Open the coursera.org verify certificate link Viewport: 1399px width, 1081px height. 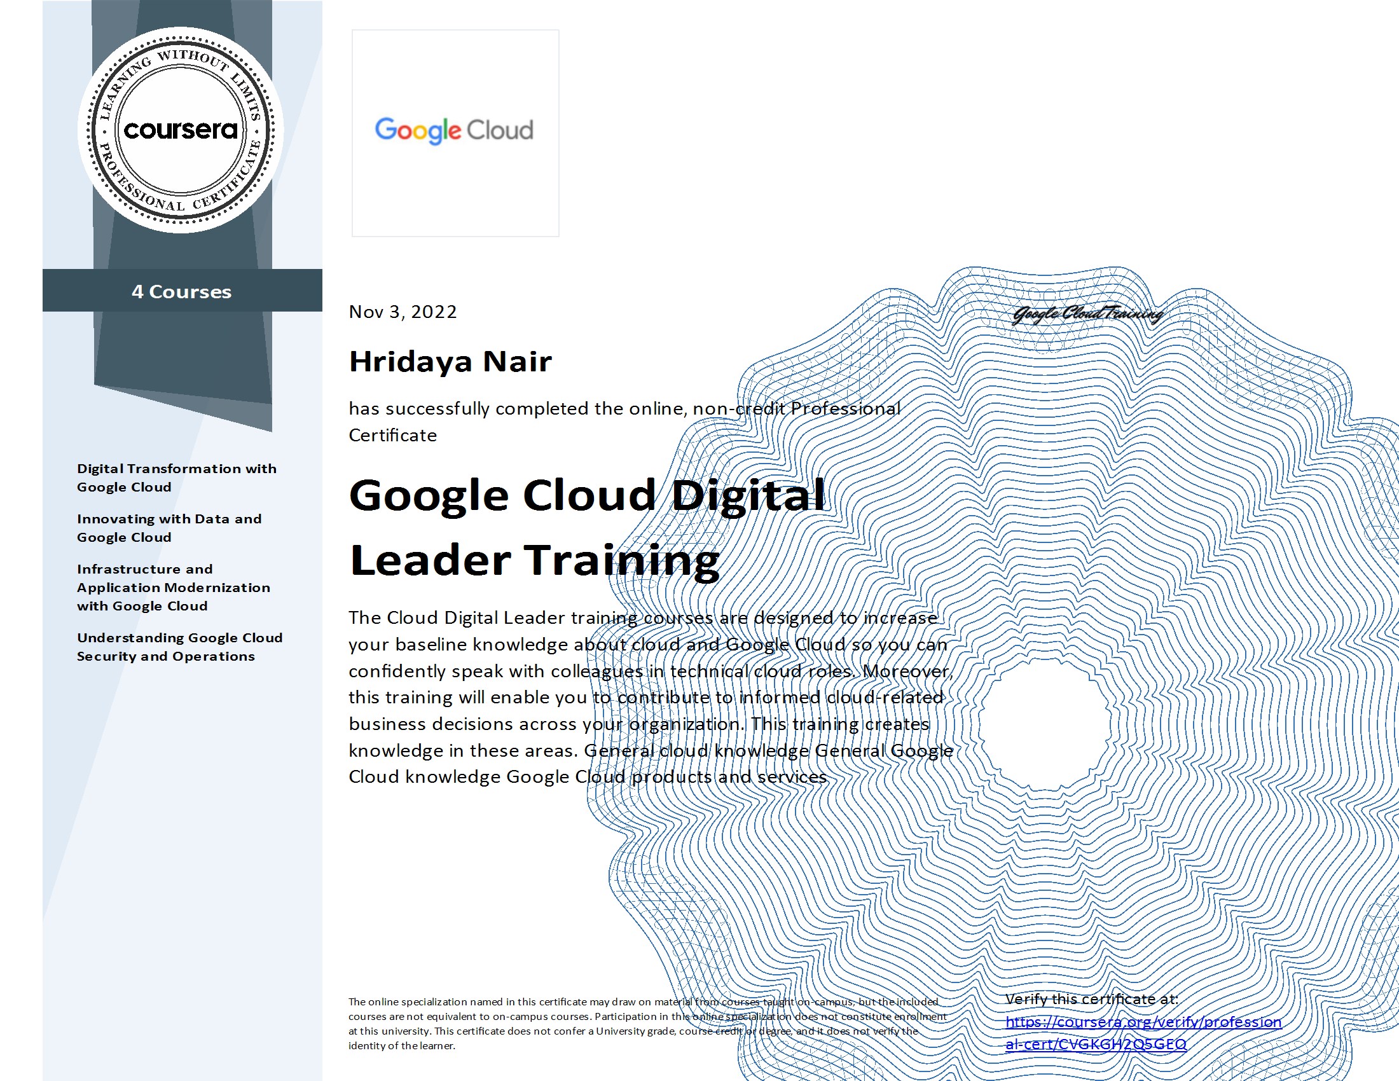[x=1143, y=1032]
